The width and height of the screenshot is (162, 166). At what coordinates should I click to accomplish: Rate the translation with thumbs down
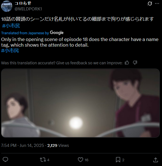pos(135,63)
